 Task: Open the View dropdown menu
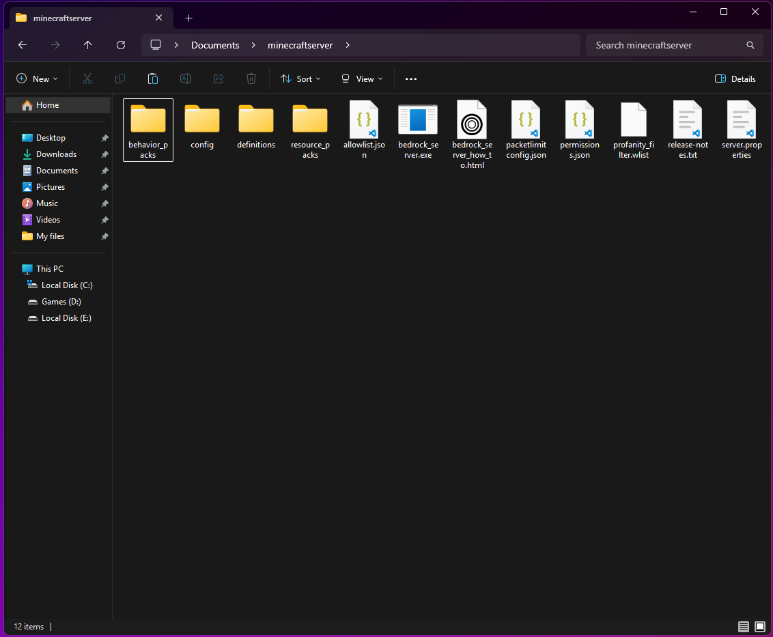point(362,79)
